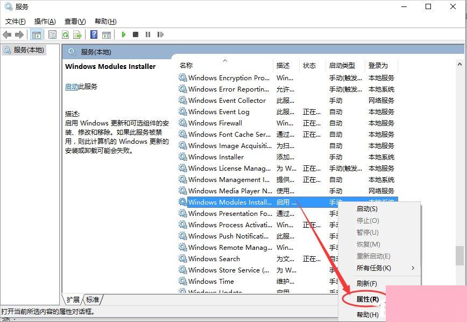Open the 文件(F) menu

tap(16, 22)
